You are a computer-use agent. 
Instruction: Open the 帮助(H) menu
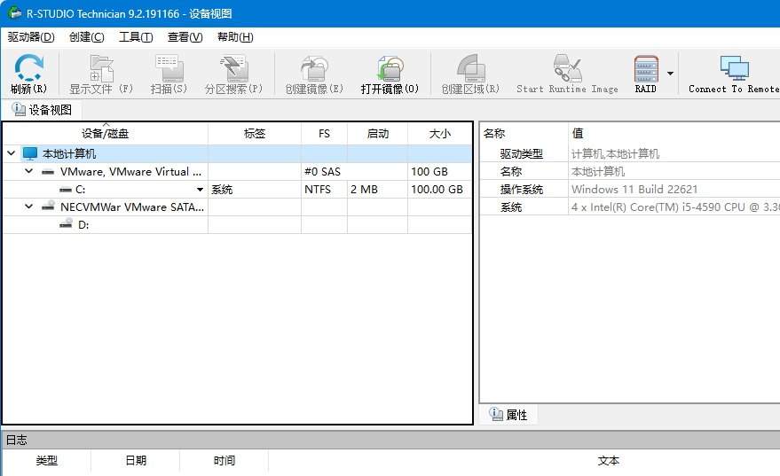pyautogui.click(x=235, y=37)
